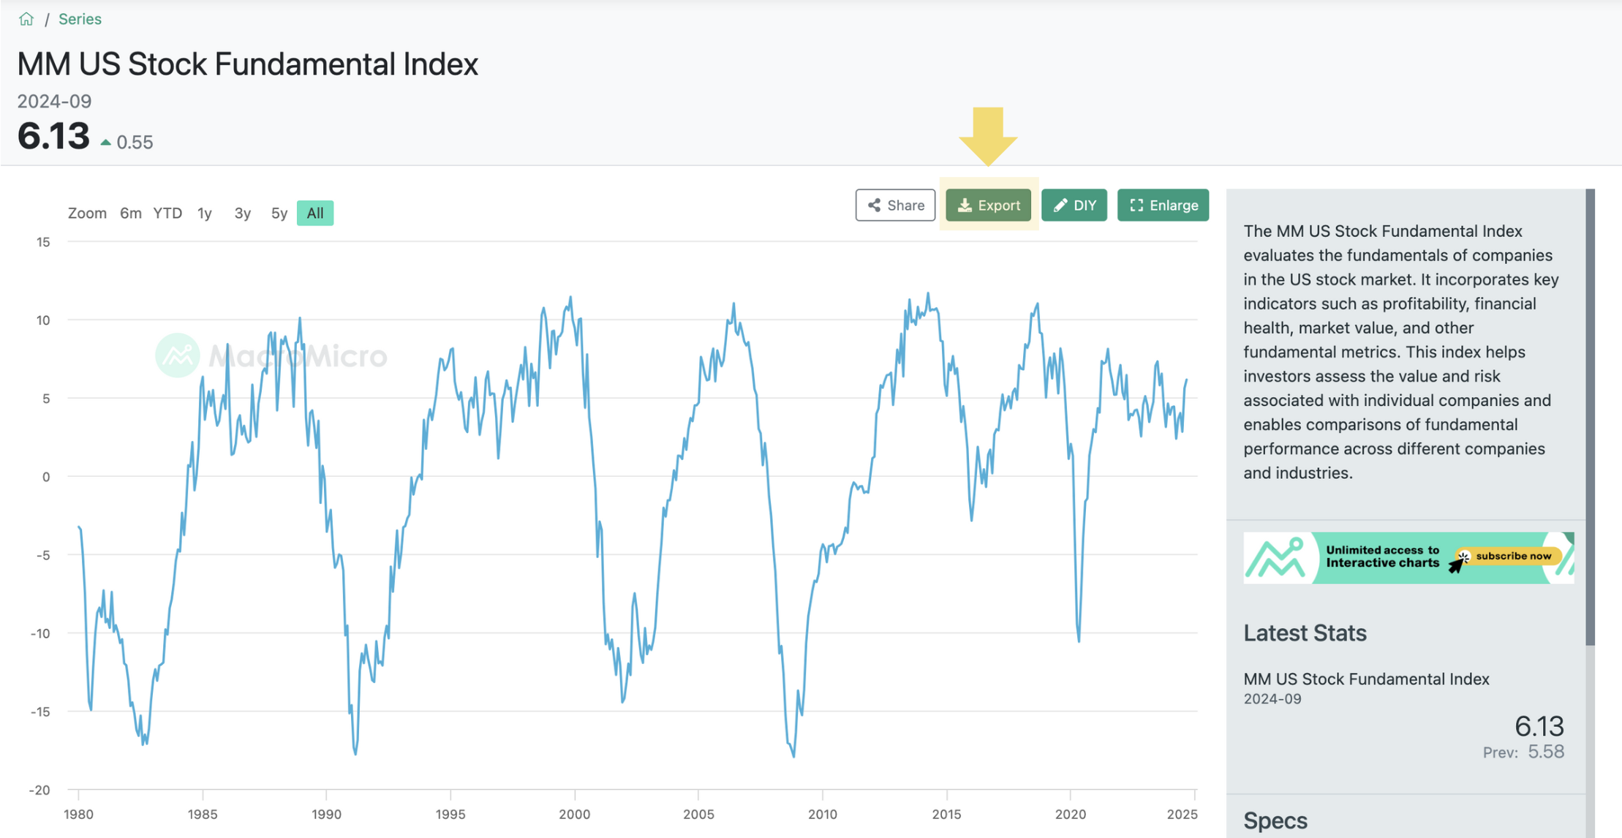Click the Specs heading
The image size is (1622, 838).
coord(1275,820)
